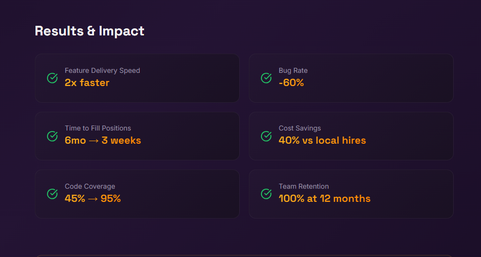Click the check icon beside Feature Delivery Speed
The height and width of the screenshot is (257, 481).
click(x=52, y=78)
